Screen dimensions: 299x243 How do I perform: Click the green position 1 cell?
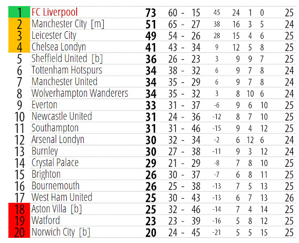coord(19,12)
